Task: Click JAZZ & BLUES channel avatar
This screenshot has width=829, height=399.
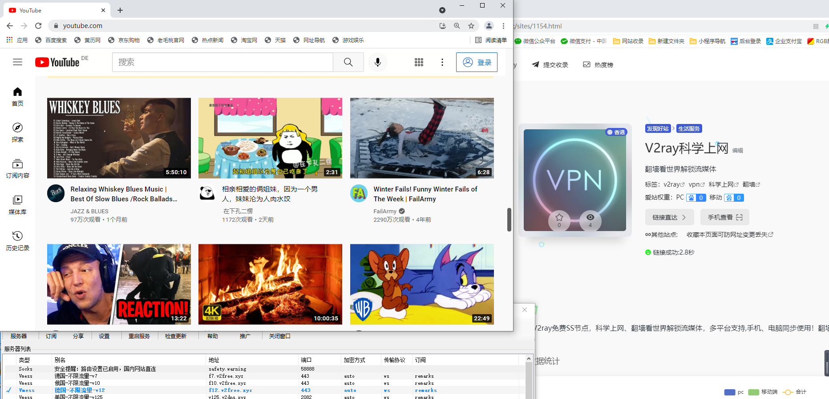Action: coord(56,193)
